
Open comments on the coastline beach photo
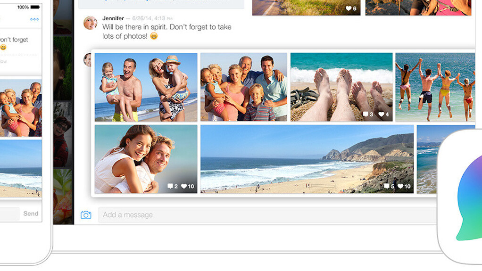pyautogui.click(x=387, y=187)
